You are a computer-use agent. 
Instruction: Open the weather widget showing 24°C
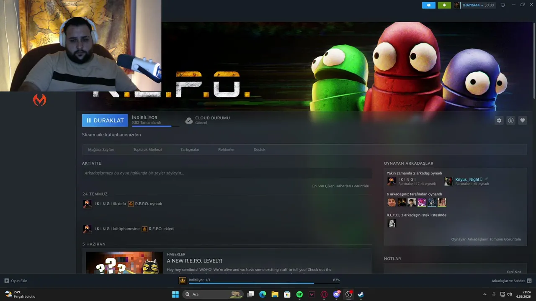20,294
